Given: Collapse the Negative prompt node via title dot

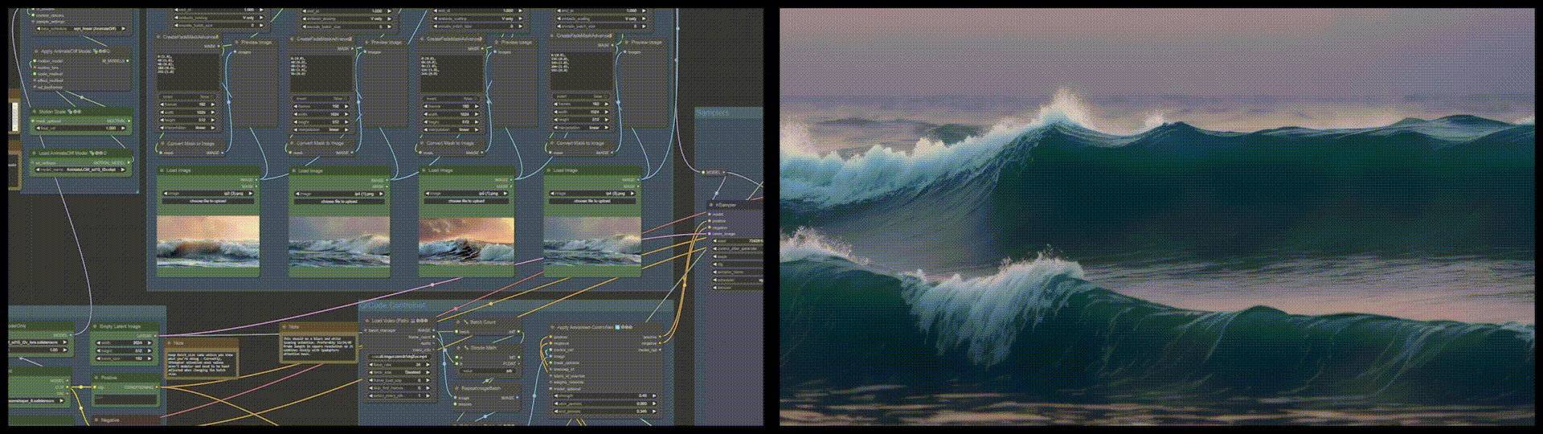Looking at the screenshot, I should coord(96,420).
